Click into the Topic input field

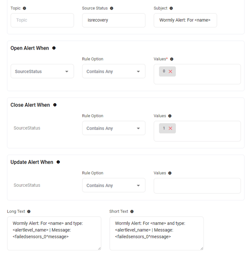tap(42, 20)
